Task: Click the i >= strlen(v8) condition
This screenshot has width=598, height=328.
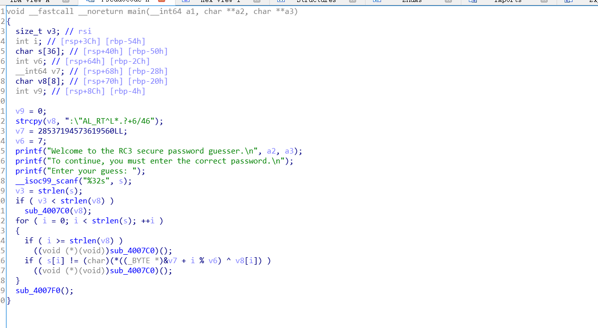Action: coord(80,240)
